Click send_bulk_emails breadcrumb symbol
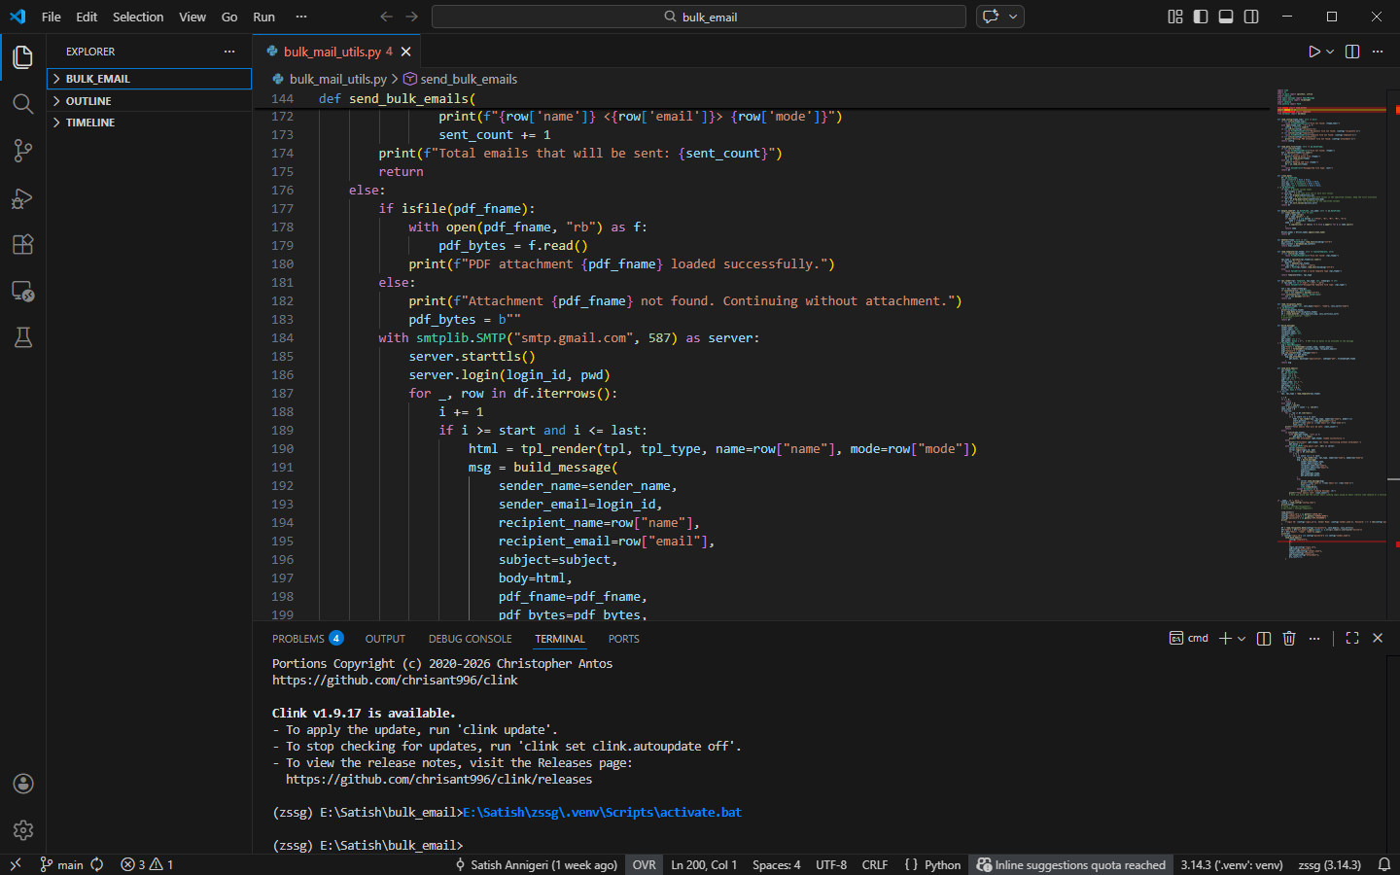The image size is (1400, 875). (x=460, y=79)
